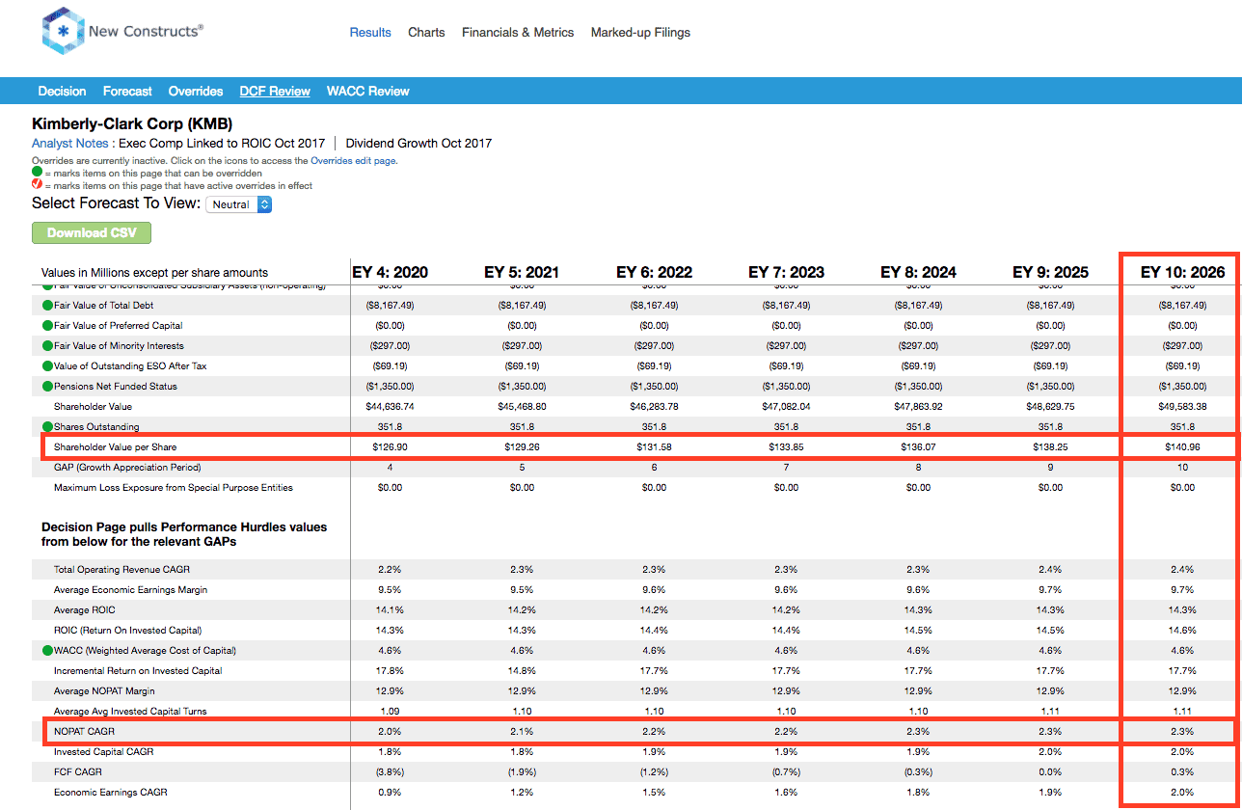Click green override icon for Shares Outstanding
The width and height of the screenshot is (1242, 810).
tap(47, 427)
